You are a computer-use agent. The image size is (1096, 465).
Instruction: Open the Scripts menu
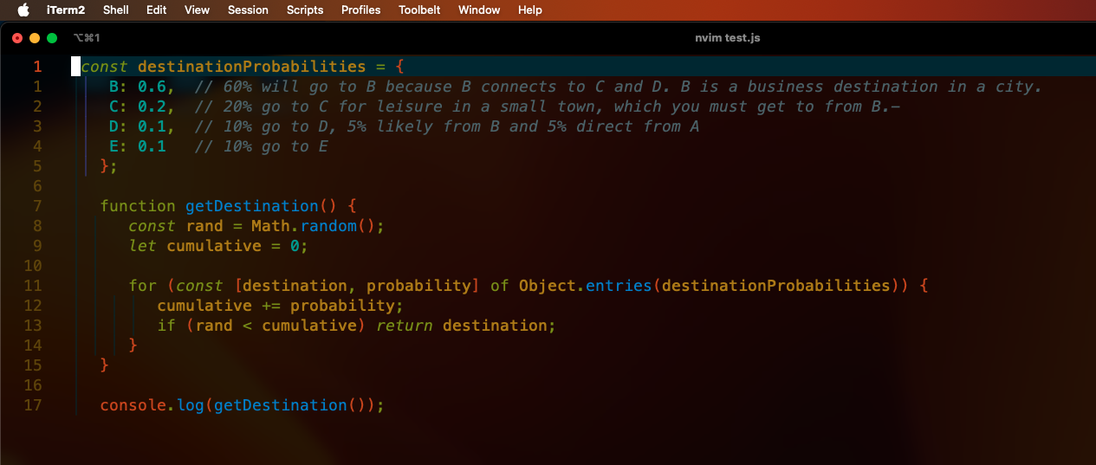tap(304, 10)
